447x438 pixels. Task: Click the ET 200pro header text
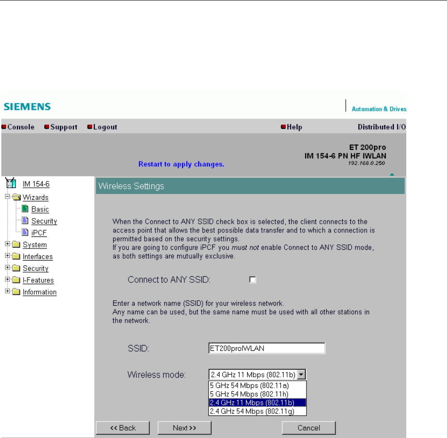coord(367,147)
